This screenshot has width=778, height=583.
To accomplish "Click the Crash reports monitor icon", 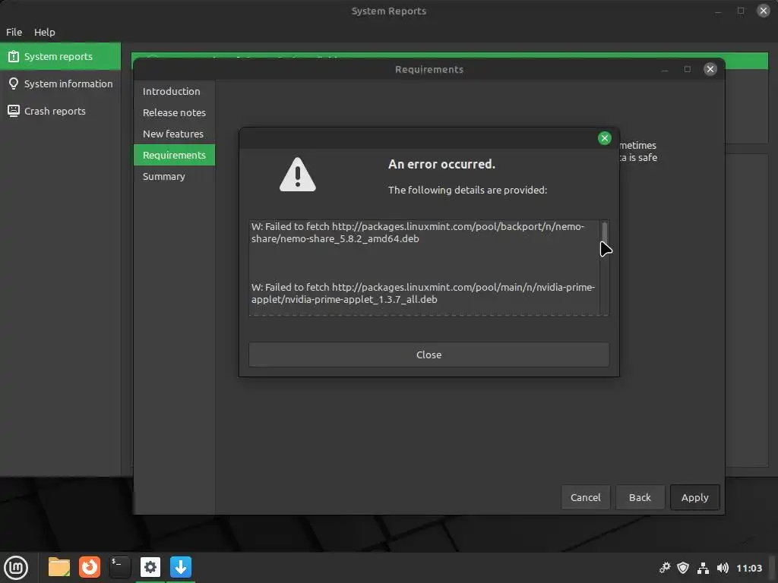I will click(x=14, y=111).
